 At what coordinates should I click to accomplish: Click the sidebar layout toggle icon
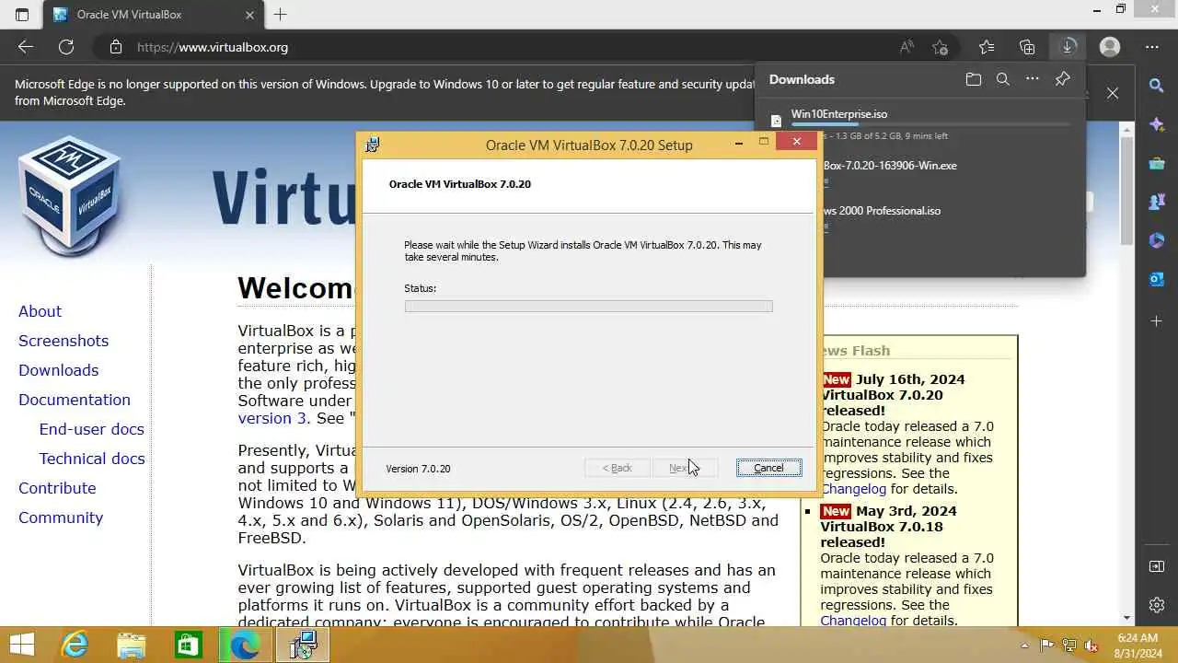[x=1157, y=565]
